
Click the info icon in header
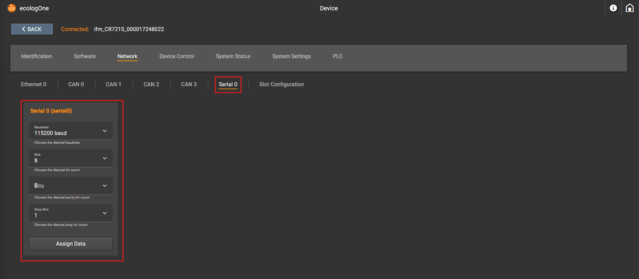point(613,8)
